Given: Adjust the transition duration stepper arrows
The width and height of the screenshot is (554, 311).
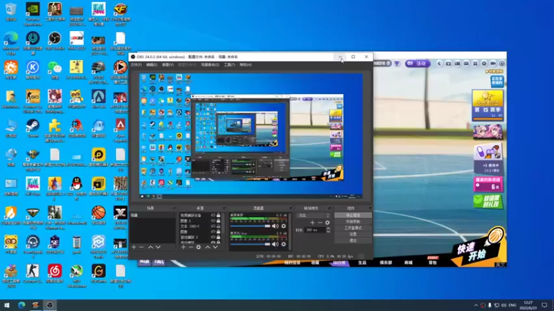Looking at the screenshot, I should [328, 230].
